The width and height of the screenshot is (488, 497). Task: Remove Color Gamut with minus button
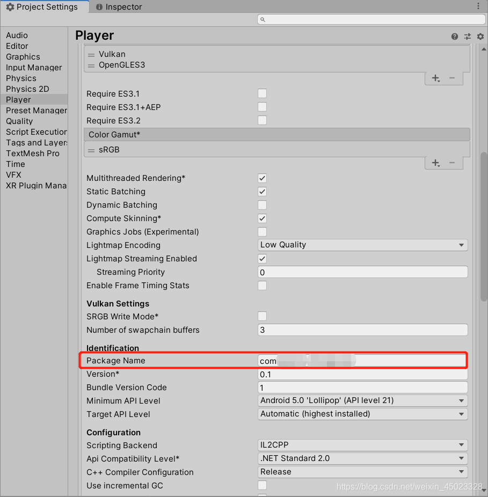pos(452,163)
